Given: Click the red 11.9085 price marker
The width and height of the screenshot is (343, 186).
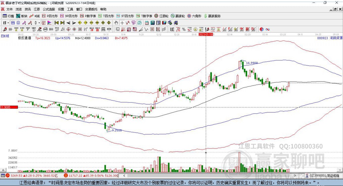Looking at the screenshot, I should [9, 107].
